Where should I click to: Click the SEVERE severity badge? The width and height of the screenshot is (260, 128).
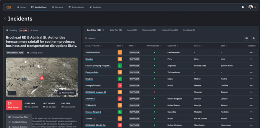(x=24, y=30)
